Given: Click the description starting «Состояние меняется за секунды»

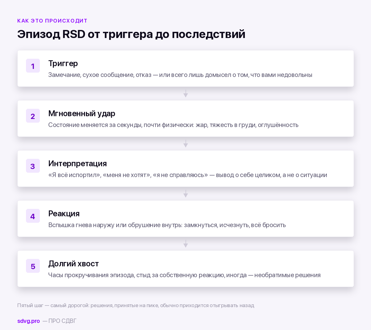Looking at the screenshot, I should [173, 125].
